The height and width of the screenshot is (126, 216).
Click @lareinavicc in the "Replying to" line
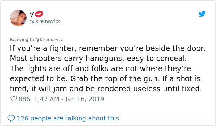pyautogui.click(x=49, y=39)
